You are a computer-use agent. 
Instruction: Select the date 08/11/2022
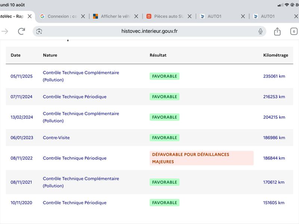(22, 158)
